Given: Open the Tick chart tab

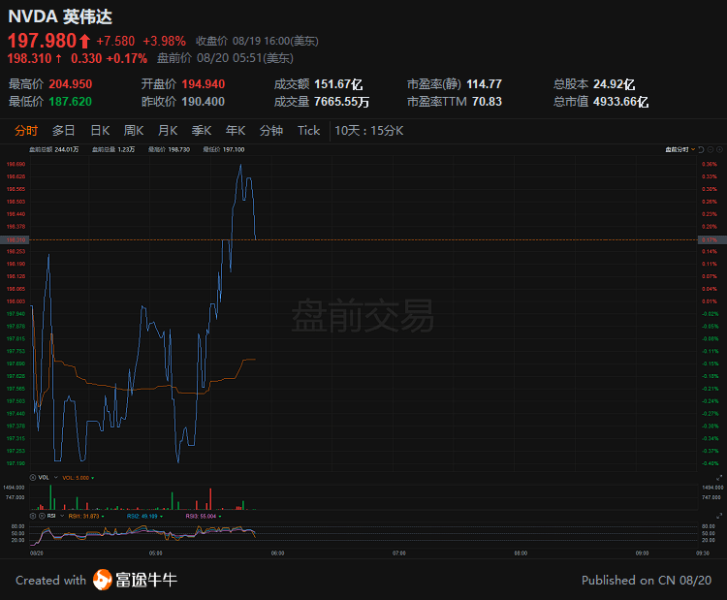Looking at the screenshot, I should click(308, 131).
